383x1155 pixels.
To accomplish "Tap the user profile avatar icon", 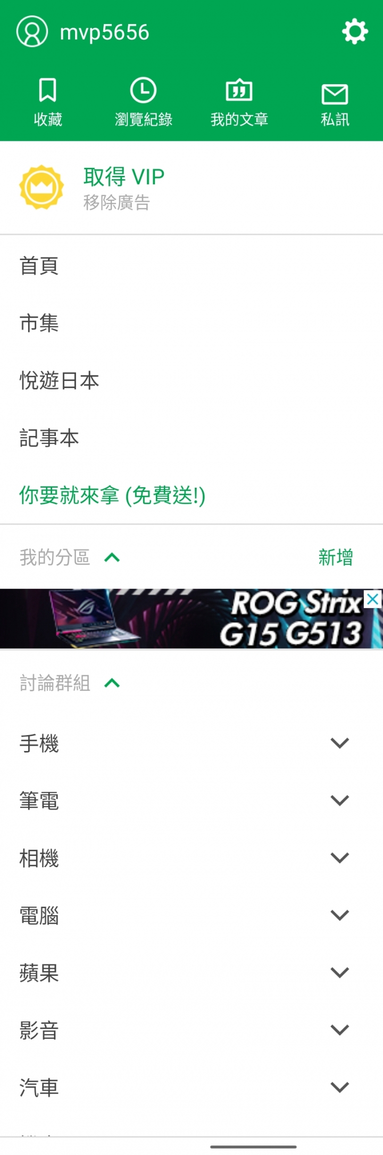I will (32, 31).
